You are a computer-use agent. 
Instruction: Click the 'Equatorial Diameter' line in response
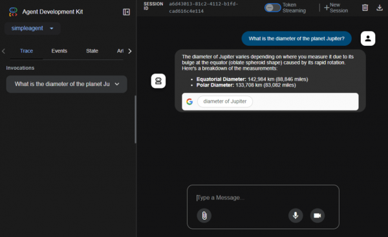tap(252, 79)
